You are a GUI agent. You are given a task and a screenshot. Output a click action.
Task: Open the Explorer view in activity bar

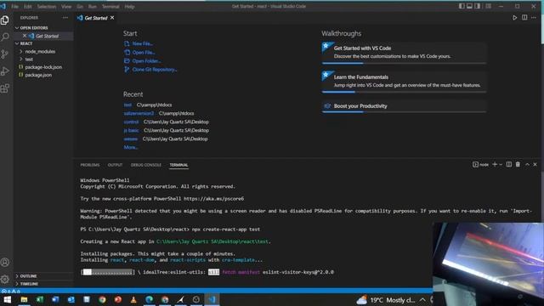(x=5, y=20)
